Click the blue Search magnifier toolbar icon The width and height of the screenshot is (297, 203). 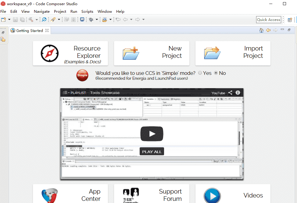(x=44, y=19)
